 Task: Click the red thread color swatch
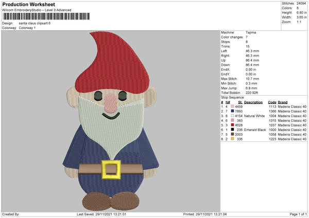click(x=233, y=125)
